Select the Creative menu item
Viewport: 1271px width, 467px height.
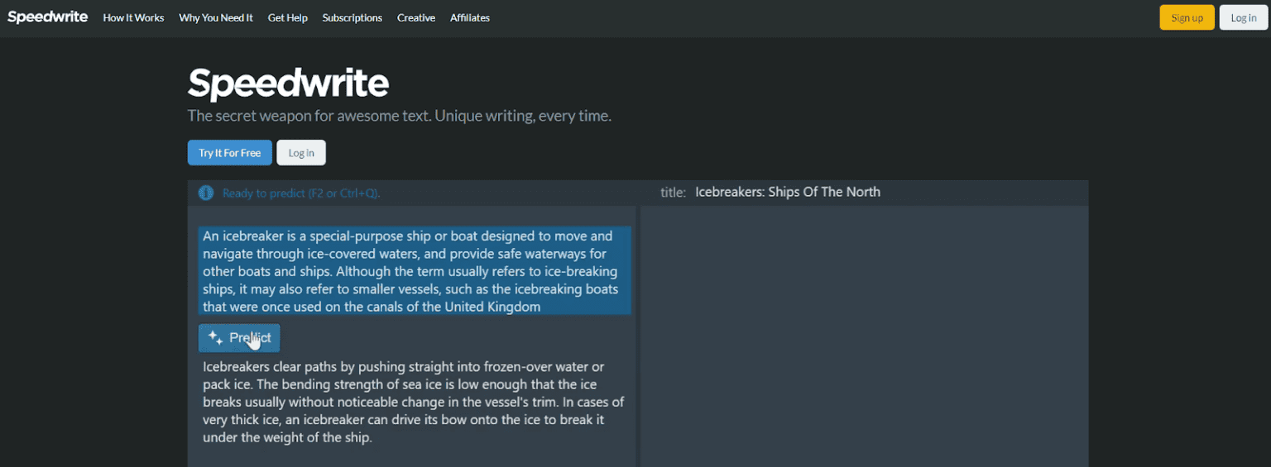point(416,17)
